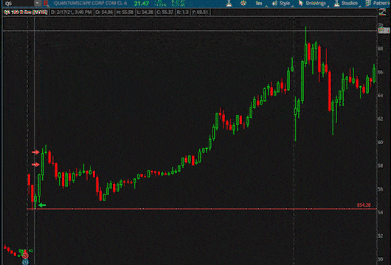Click the green arrow marker near chart low
This screenshot has width=391, height=265.
tap(43, 205)
